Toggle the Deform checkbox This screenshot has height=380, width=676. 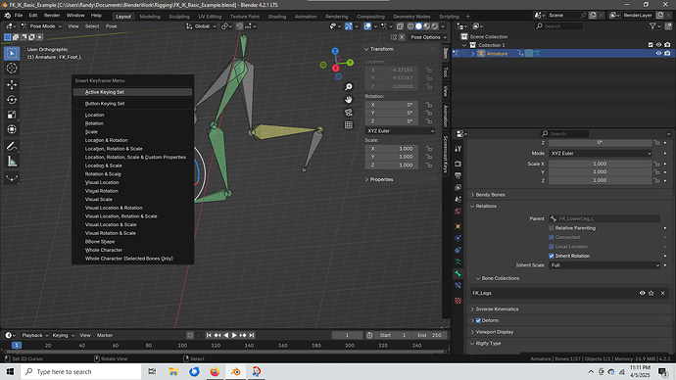478,320
